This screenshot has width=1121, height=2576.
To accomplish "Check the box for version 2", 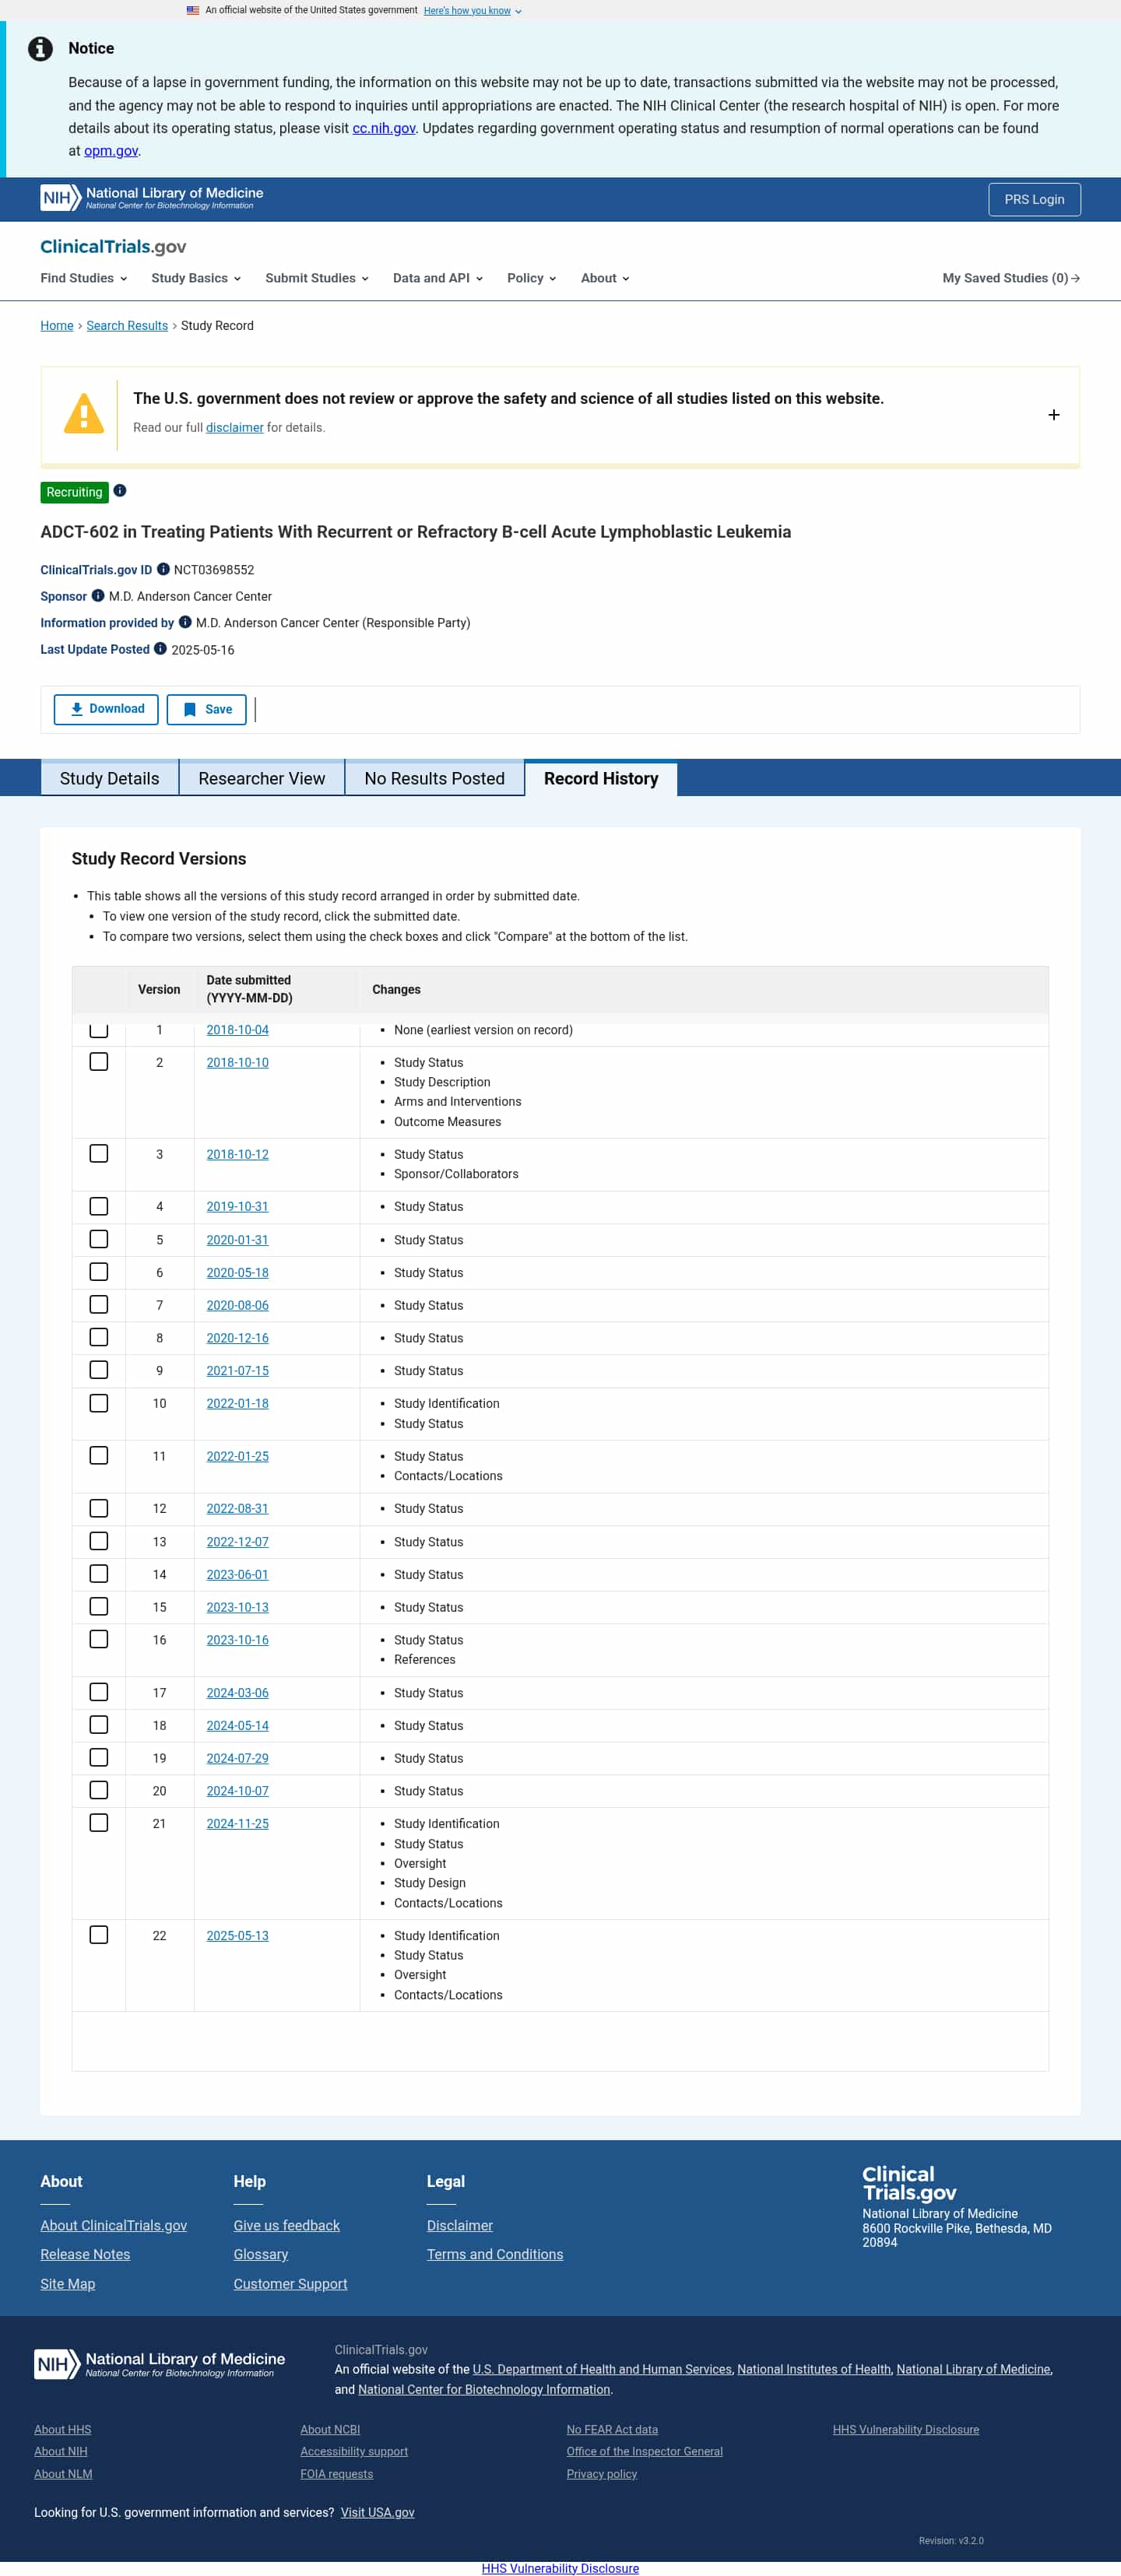I will [99, 1062].
